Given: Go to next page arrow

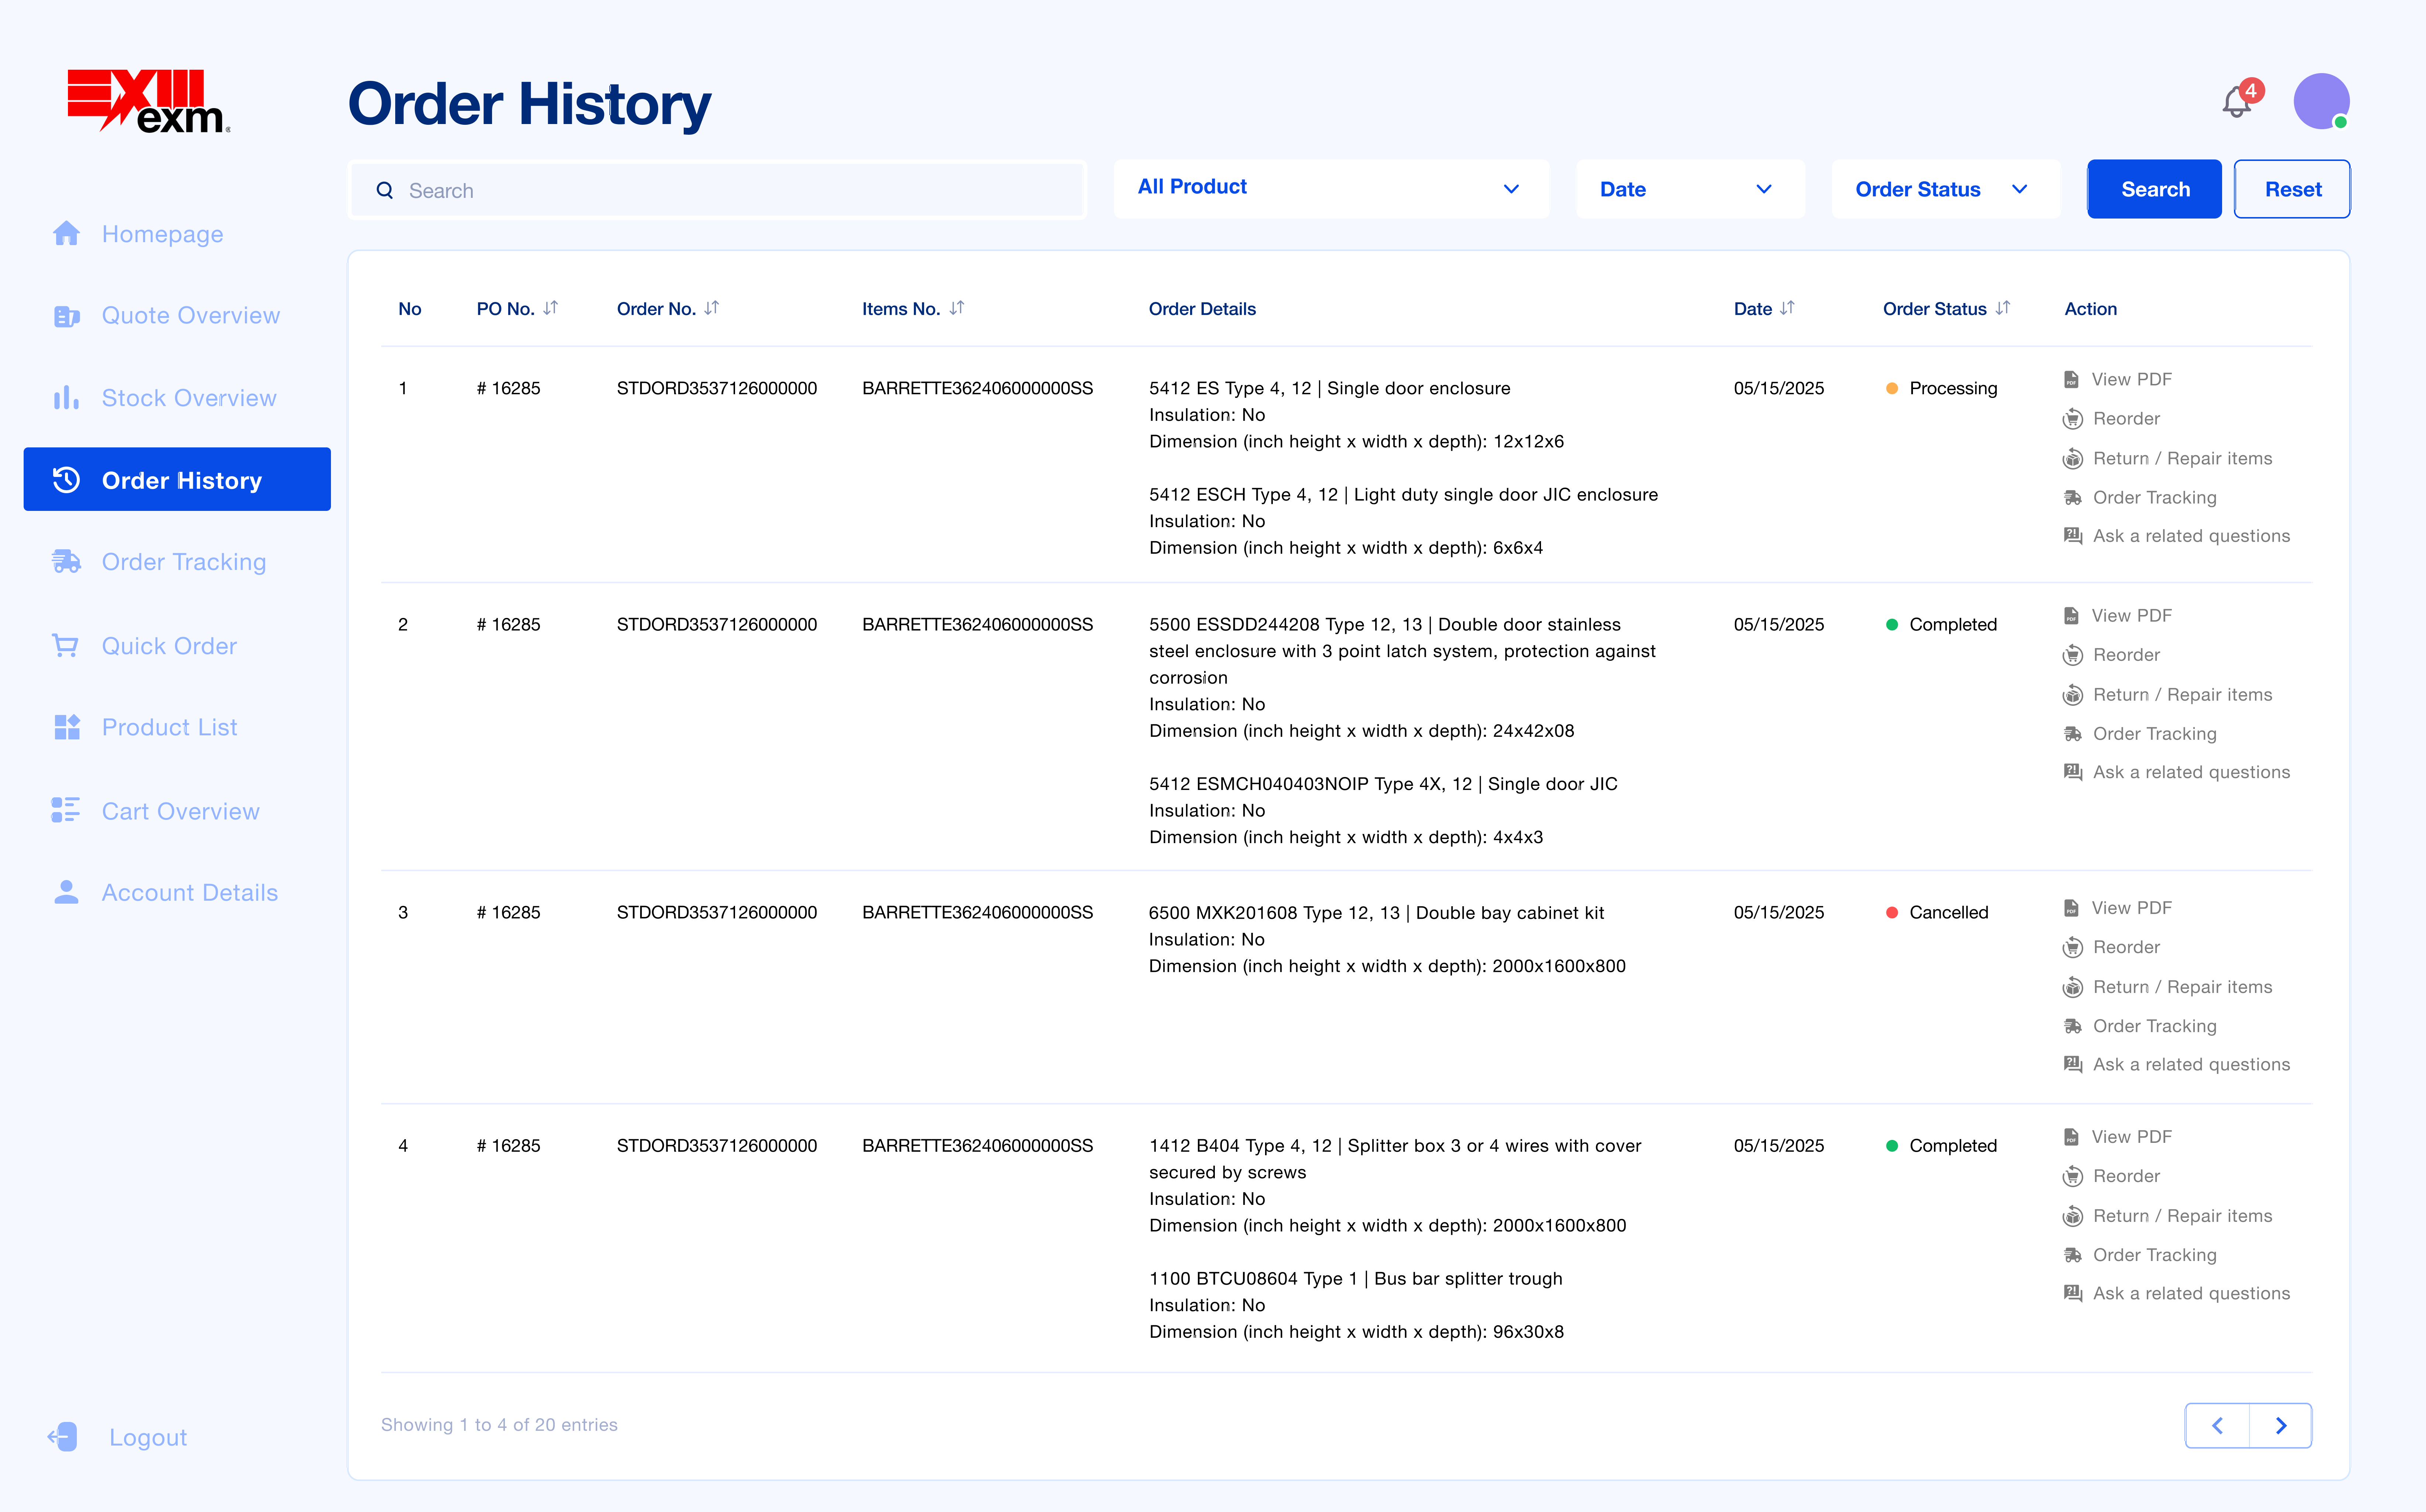Looking at the screenshot, I should coord(2281,1426).
